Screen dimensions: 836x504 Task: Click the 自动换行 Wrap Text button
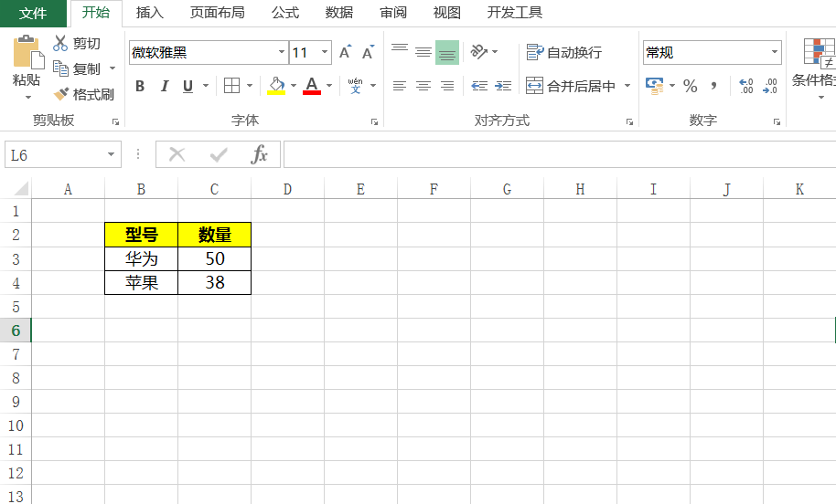(x=564, y=52)
